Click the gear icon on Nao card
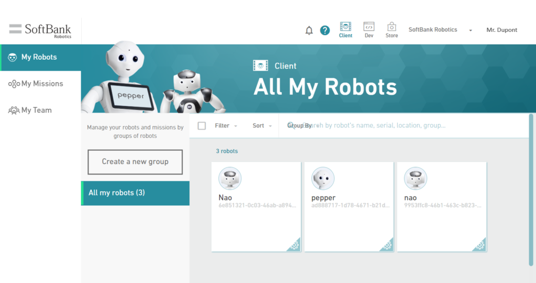Viewport: 536px width, 283px height. [295, 245]
